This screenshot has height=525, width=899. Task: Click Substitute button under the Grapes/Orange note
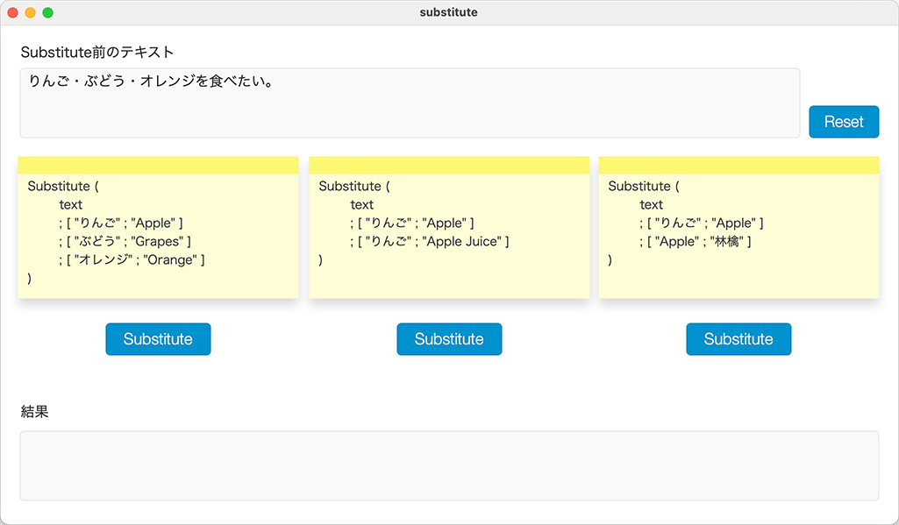tap(158, 338)
